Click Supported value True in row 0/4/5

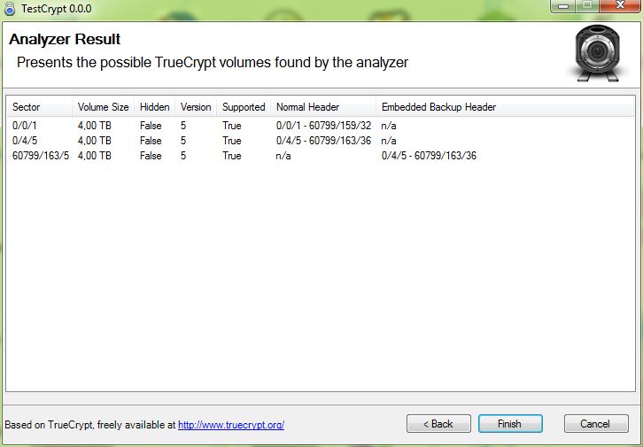click(x=232, y=141)
